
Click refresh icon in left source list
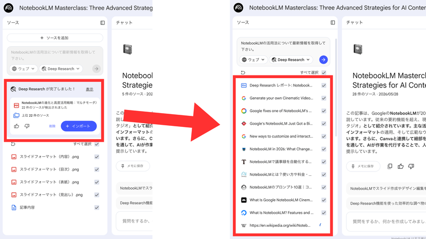click(13, 144)
